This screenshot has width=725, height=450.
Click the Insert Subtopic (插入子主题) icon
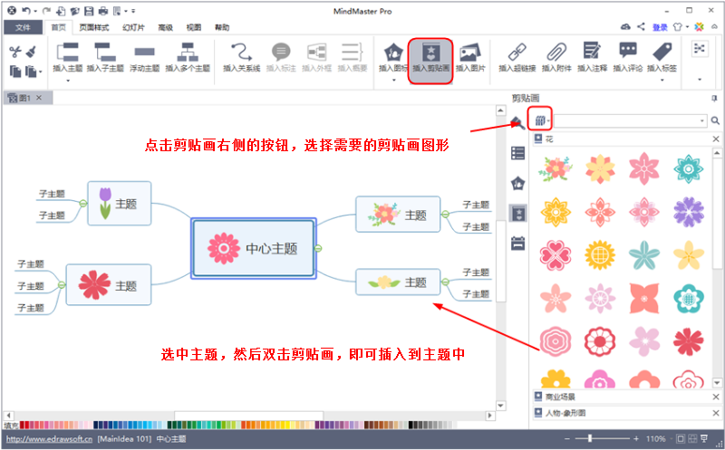click(105, 53)
